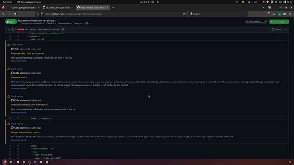
Task: Open the File filter dropdown
Action: (x=51, y=23)
